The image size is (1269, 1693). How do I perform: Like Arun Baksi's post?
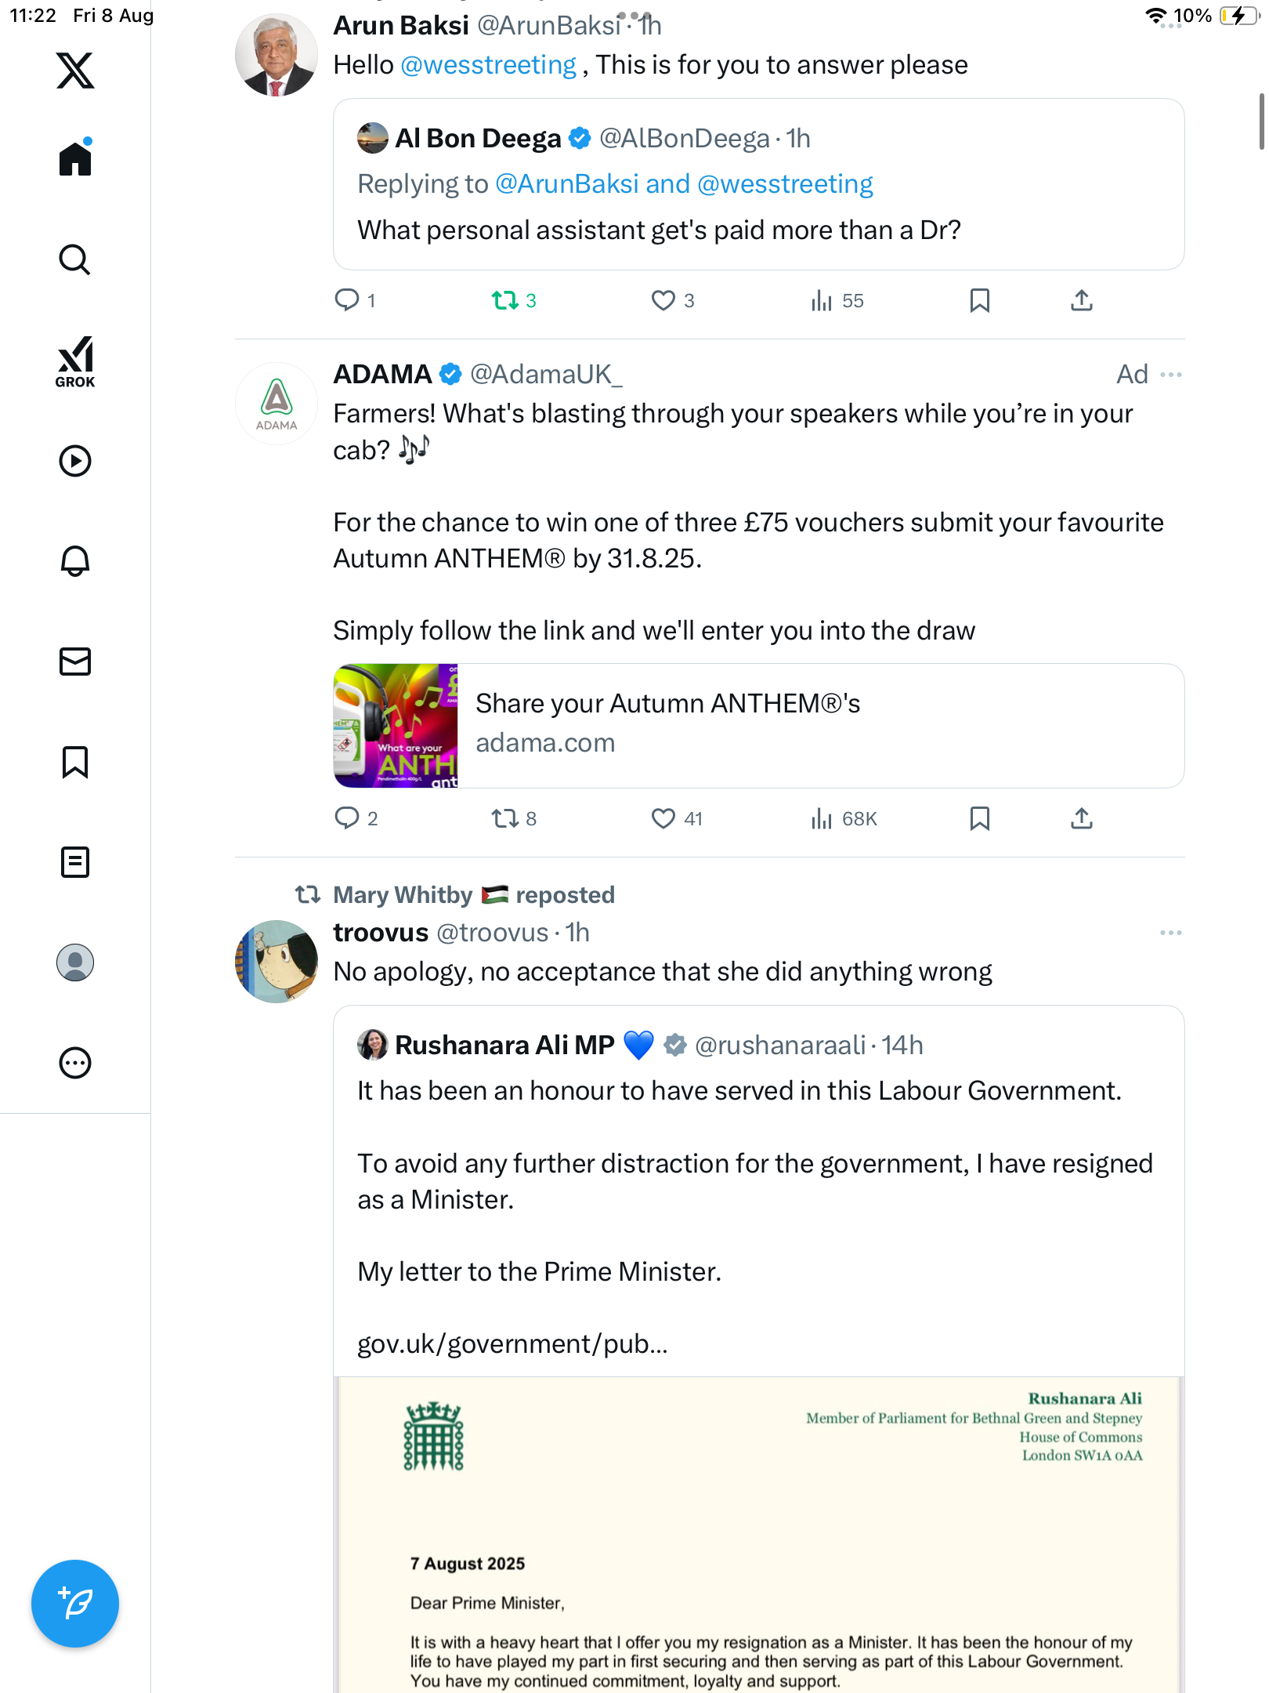coord(663,300)
